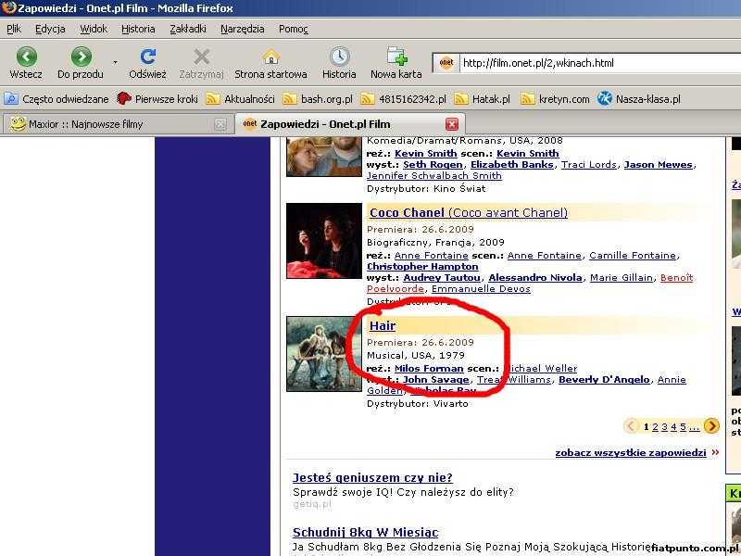Screen dimensions: 741x556
Task: Open the Hair movie title link
Action: pyautogui.click(x=383, y=326)
